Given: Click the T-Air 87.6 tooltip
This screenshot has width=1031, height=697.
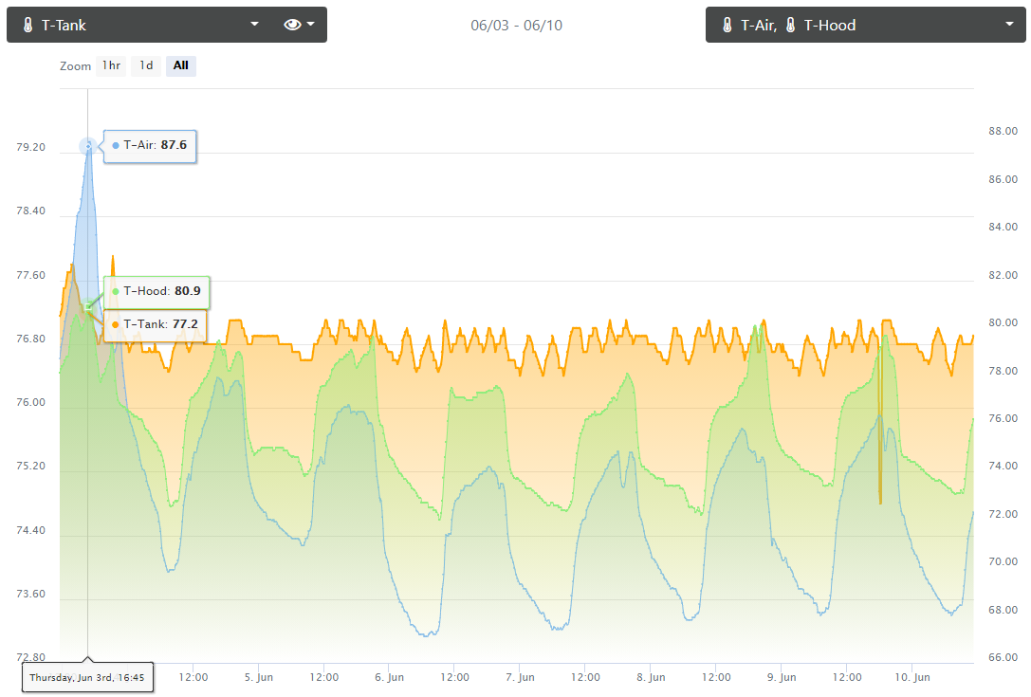Looking at the screenshot, I should point(150,146).
